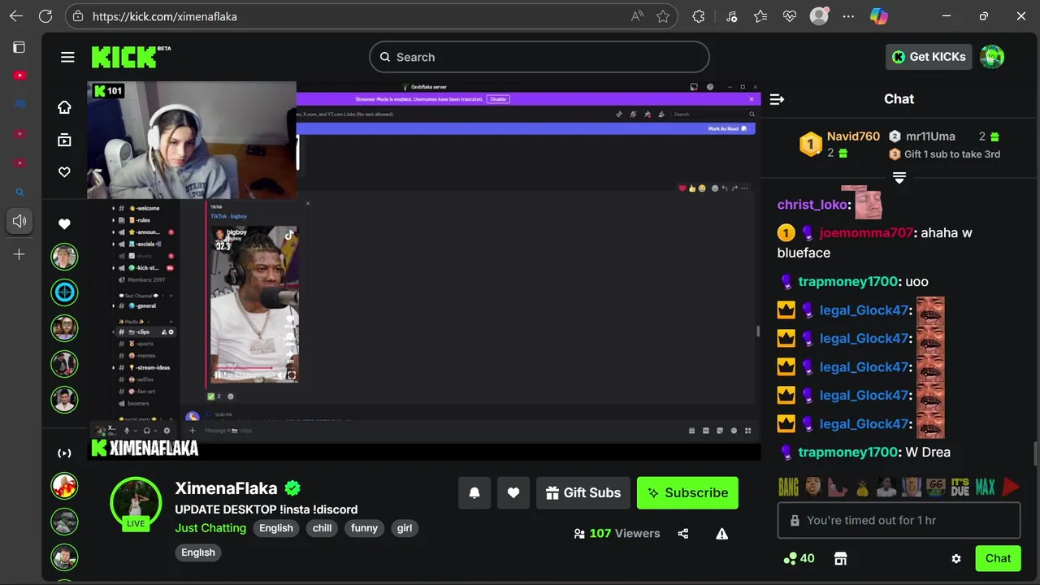This screenshot has height=585, width=1040.
Task: Click the green Subscribe button
Action: pos(687,493)
